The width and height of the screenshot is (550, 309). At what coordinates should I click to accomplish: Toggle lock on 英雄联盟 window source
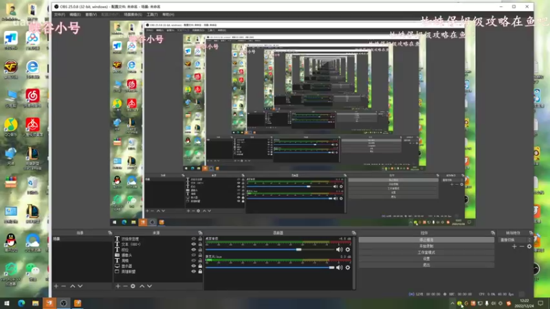coord(200,271)
